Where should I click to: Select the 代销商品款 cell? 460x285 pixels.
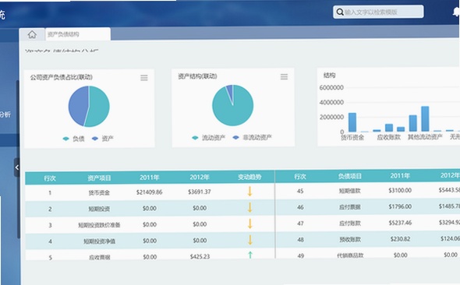pyautogui.click(x=350, y=255)
